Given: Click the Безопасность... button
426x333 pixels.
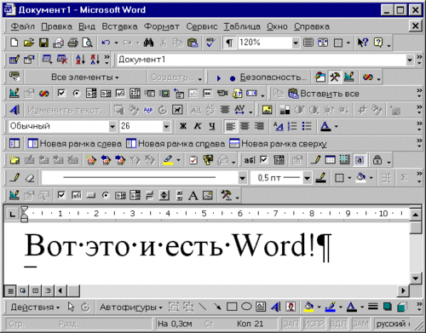Looking at the screenshot, I should coord(273,77).
